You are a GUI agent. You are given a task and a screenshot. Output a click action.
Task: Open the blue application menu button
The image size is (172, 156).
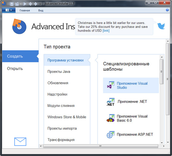(9, 10)
